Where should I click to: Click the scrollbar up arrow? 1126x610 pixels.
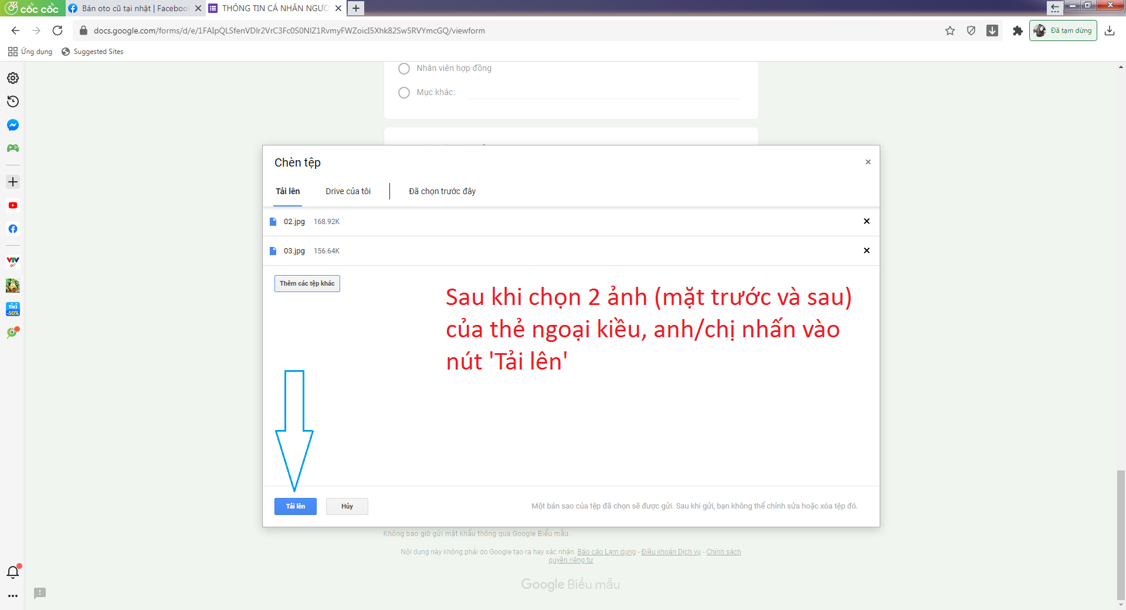pos(1121,67)
